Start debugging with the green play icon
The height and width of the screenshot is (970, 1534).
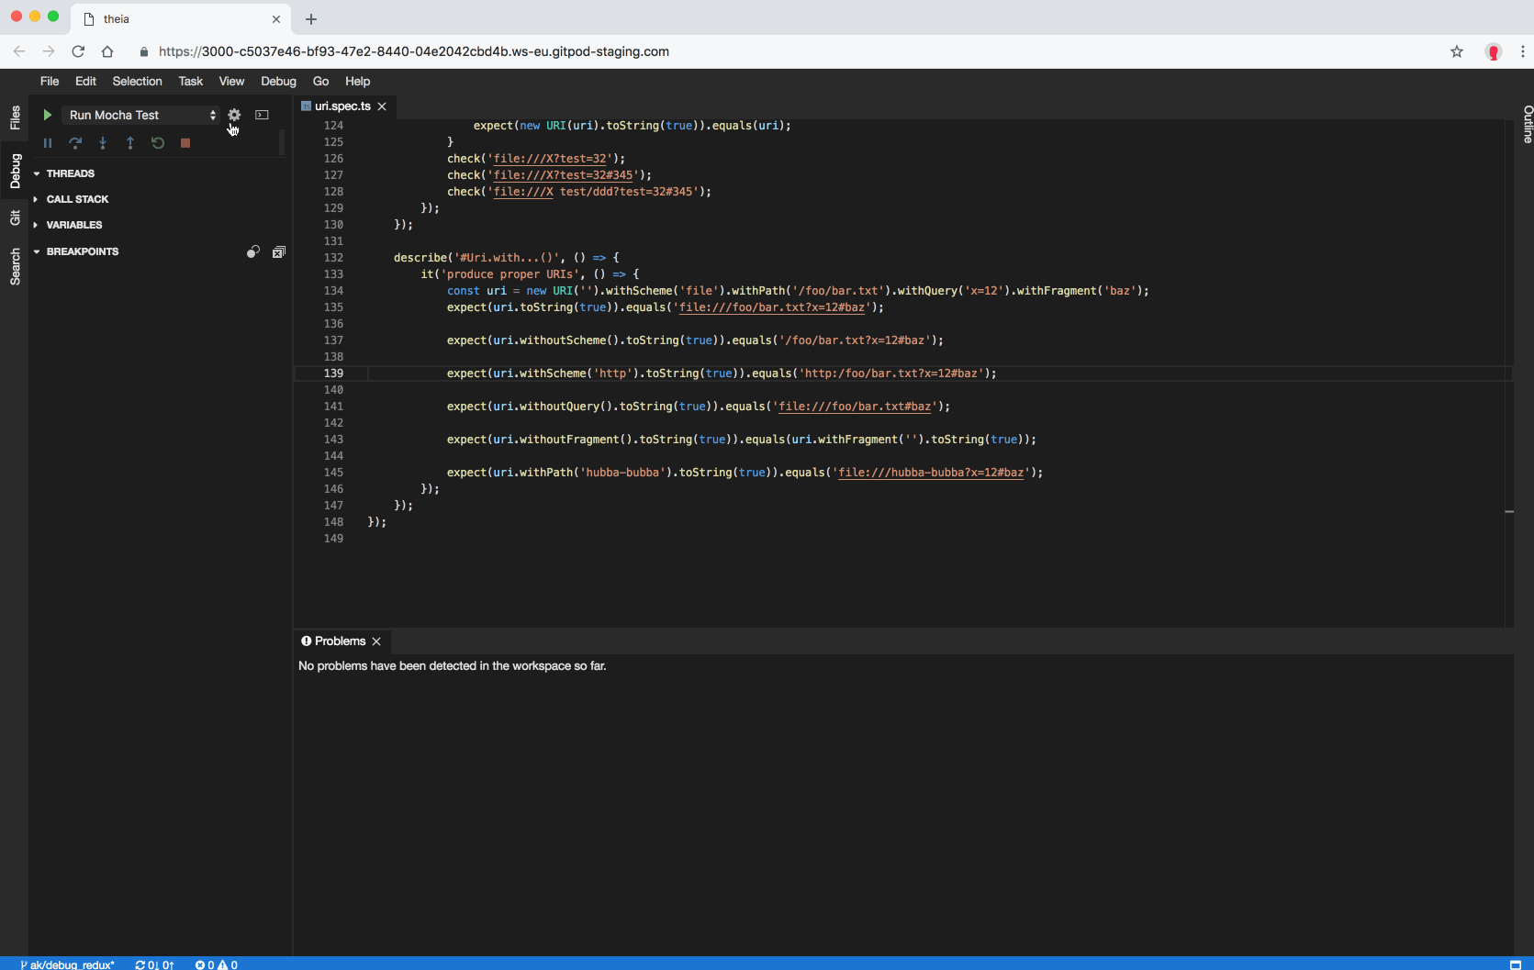[x=47, y=115]
